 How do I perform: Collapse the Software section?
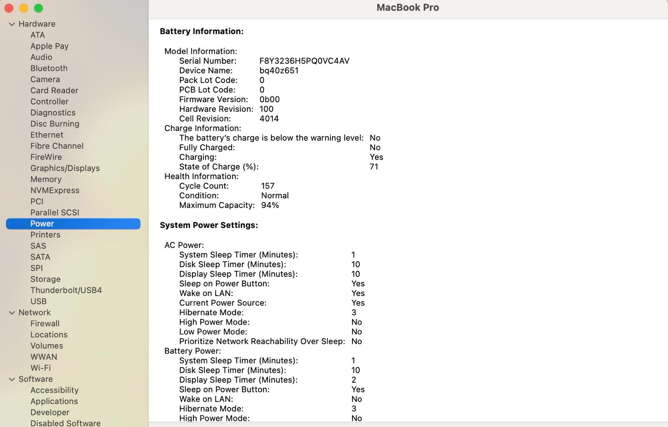11,379
